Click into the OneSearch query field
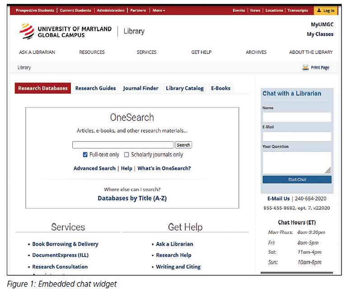The image size is (351, 292). coord(123,145)
